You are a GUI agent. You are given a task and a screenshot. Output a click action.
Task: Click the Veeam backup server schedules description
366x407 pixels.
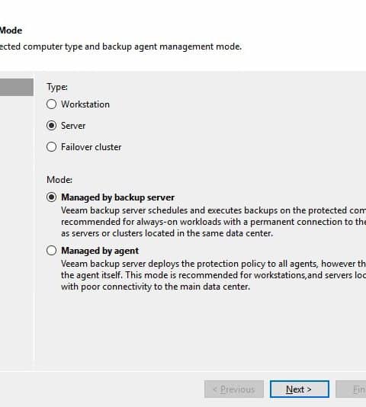pyautogui.click(x=213, y=222)
